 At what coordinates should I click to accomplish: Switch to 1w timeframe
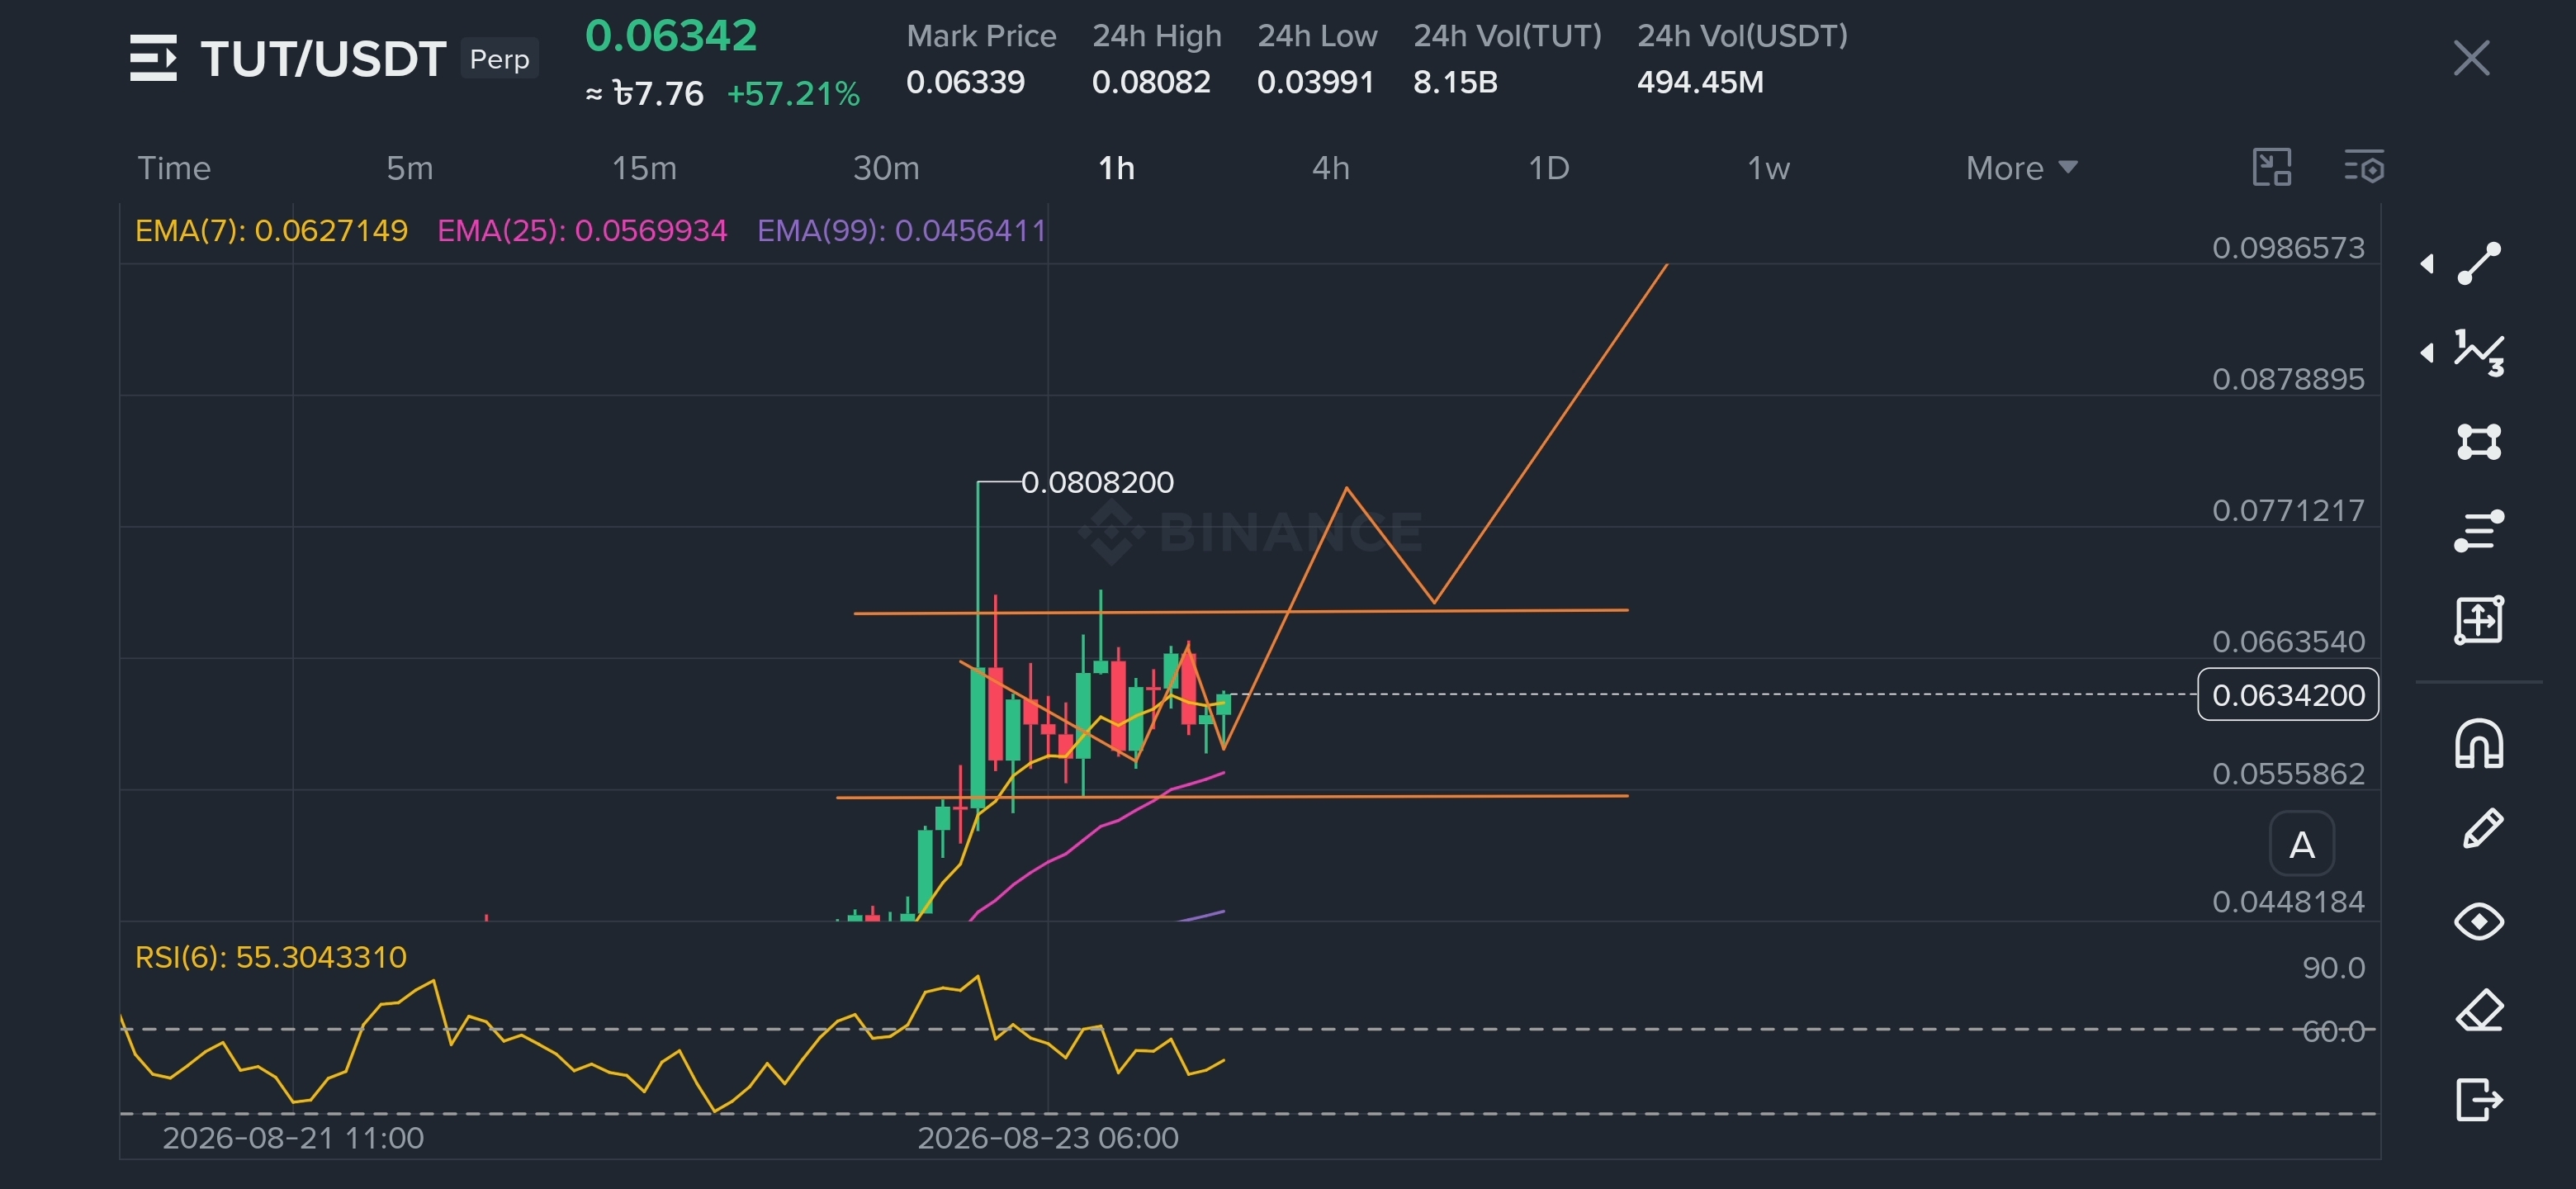pos(1768,168)
